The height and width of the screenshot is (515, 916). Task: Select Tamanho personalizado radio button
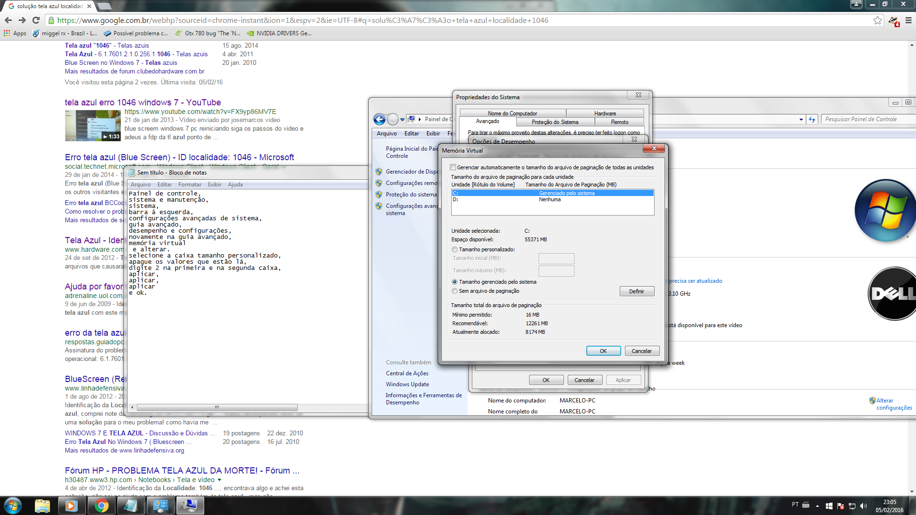[x=455, y=249]
